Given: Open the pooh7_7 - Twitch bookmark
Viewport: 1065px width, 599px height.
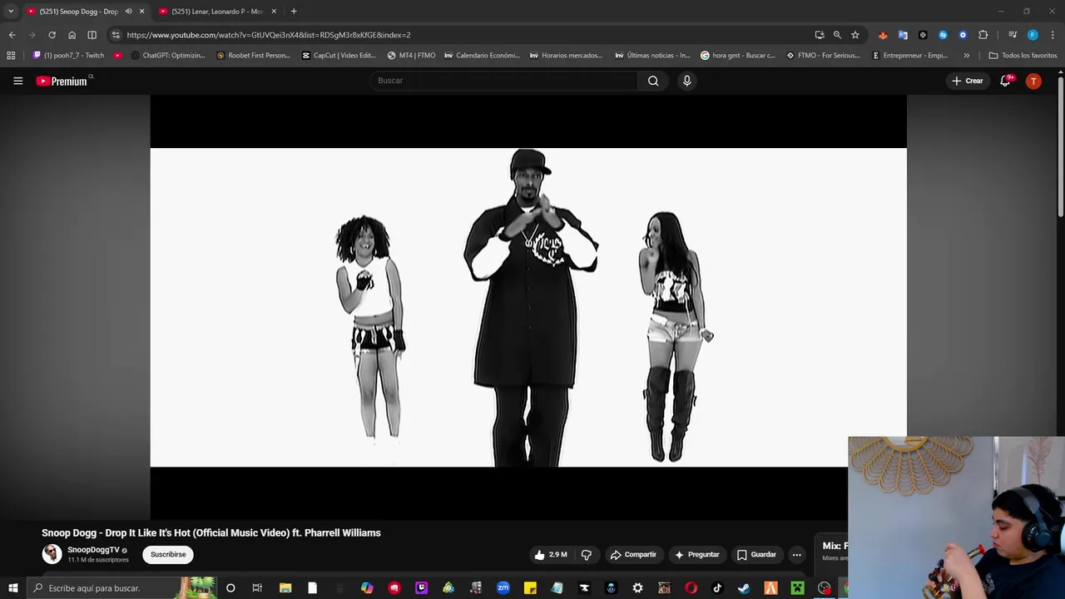Looking at the screenshot, I should [68, 56].
